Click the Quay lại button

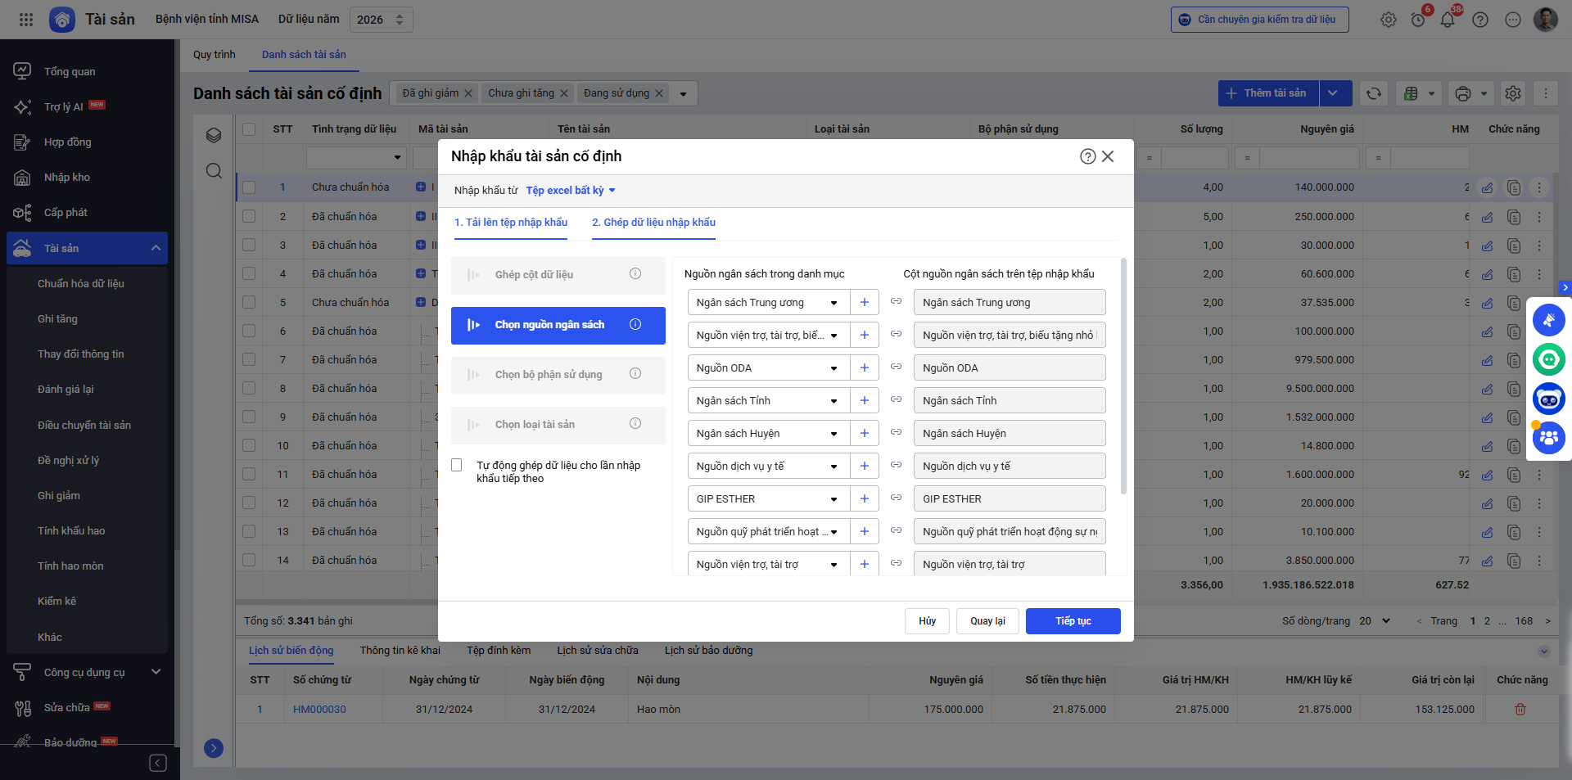pos(987,621)
